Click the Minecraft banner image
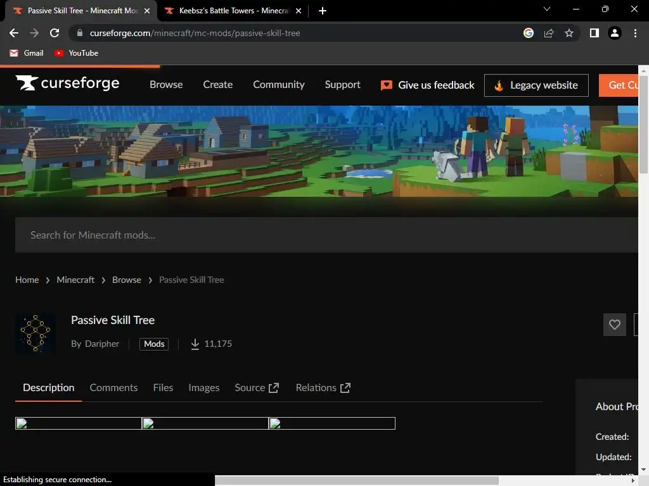Viewport: 649px width, 486px height. click(319, 151)
